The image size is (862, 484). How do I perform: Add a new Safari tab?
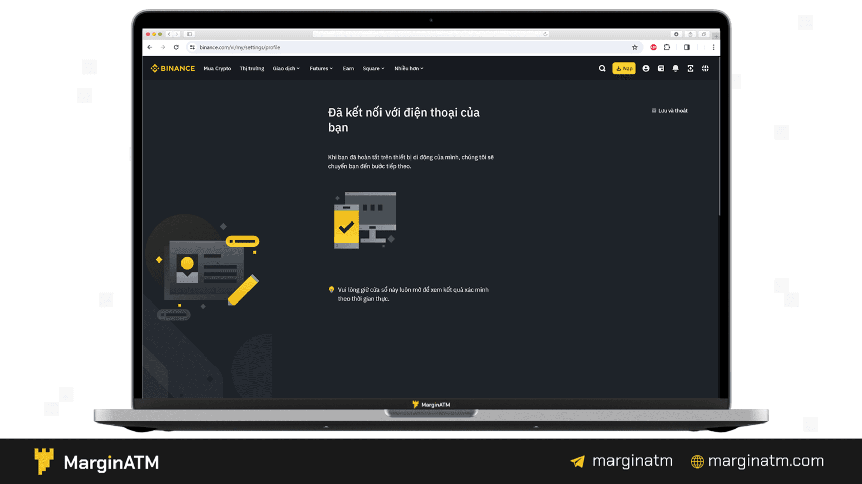click(716, 36)
